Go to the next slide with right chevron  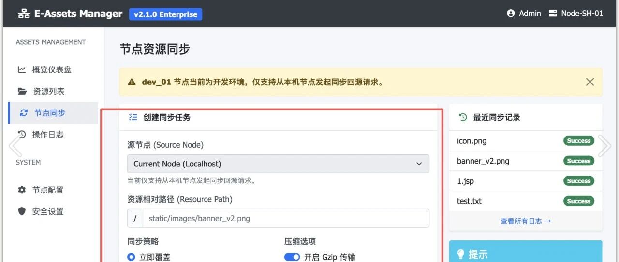(x=604, y=146)
